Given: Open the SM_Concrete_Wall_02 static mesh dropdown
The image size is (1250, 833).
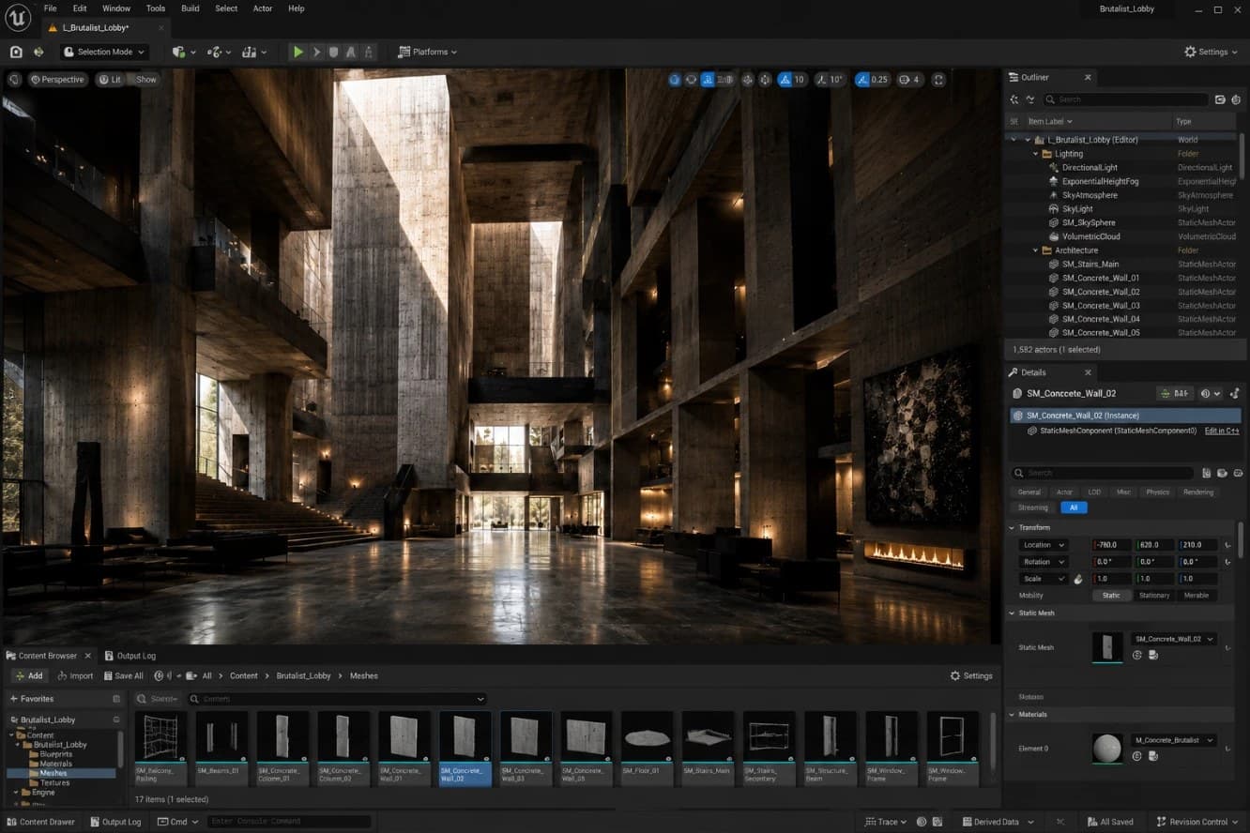Looking at the screenshot, I should [1173, 639].
